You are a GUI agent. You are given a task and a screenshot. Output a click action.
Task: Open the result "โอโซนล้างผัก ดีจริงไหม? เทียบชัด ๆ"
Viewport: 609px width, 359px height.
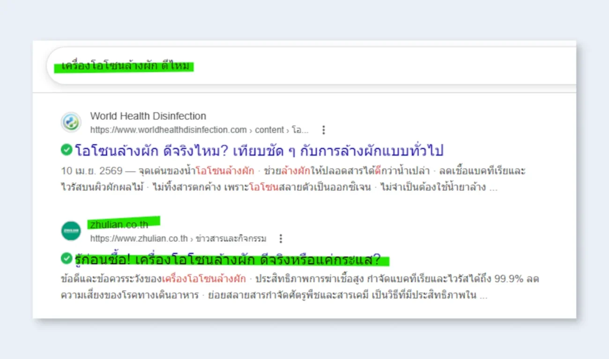[259, 151]
